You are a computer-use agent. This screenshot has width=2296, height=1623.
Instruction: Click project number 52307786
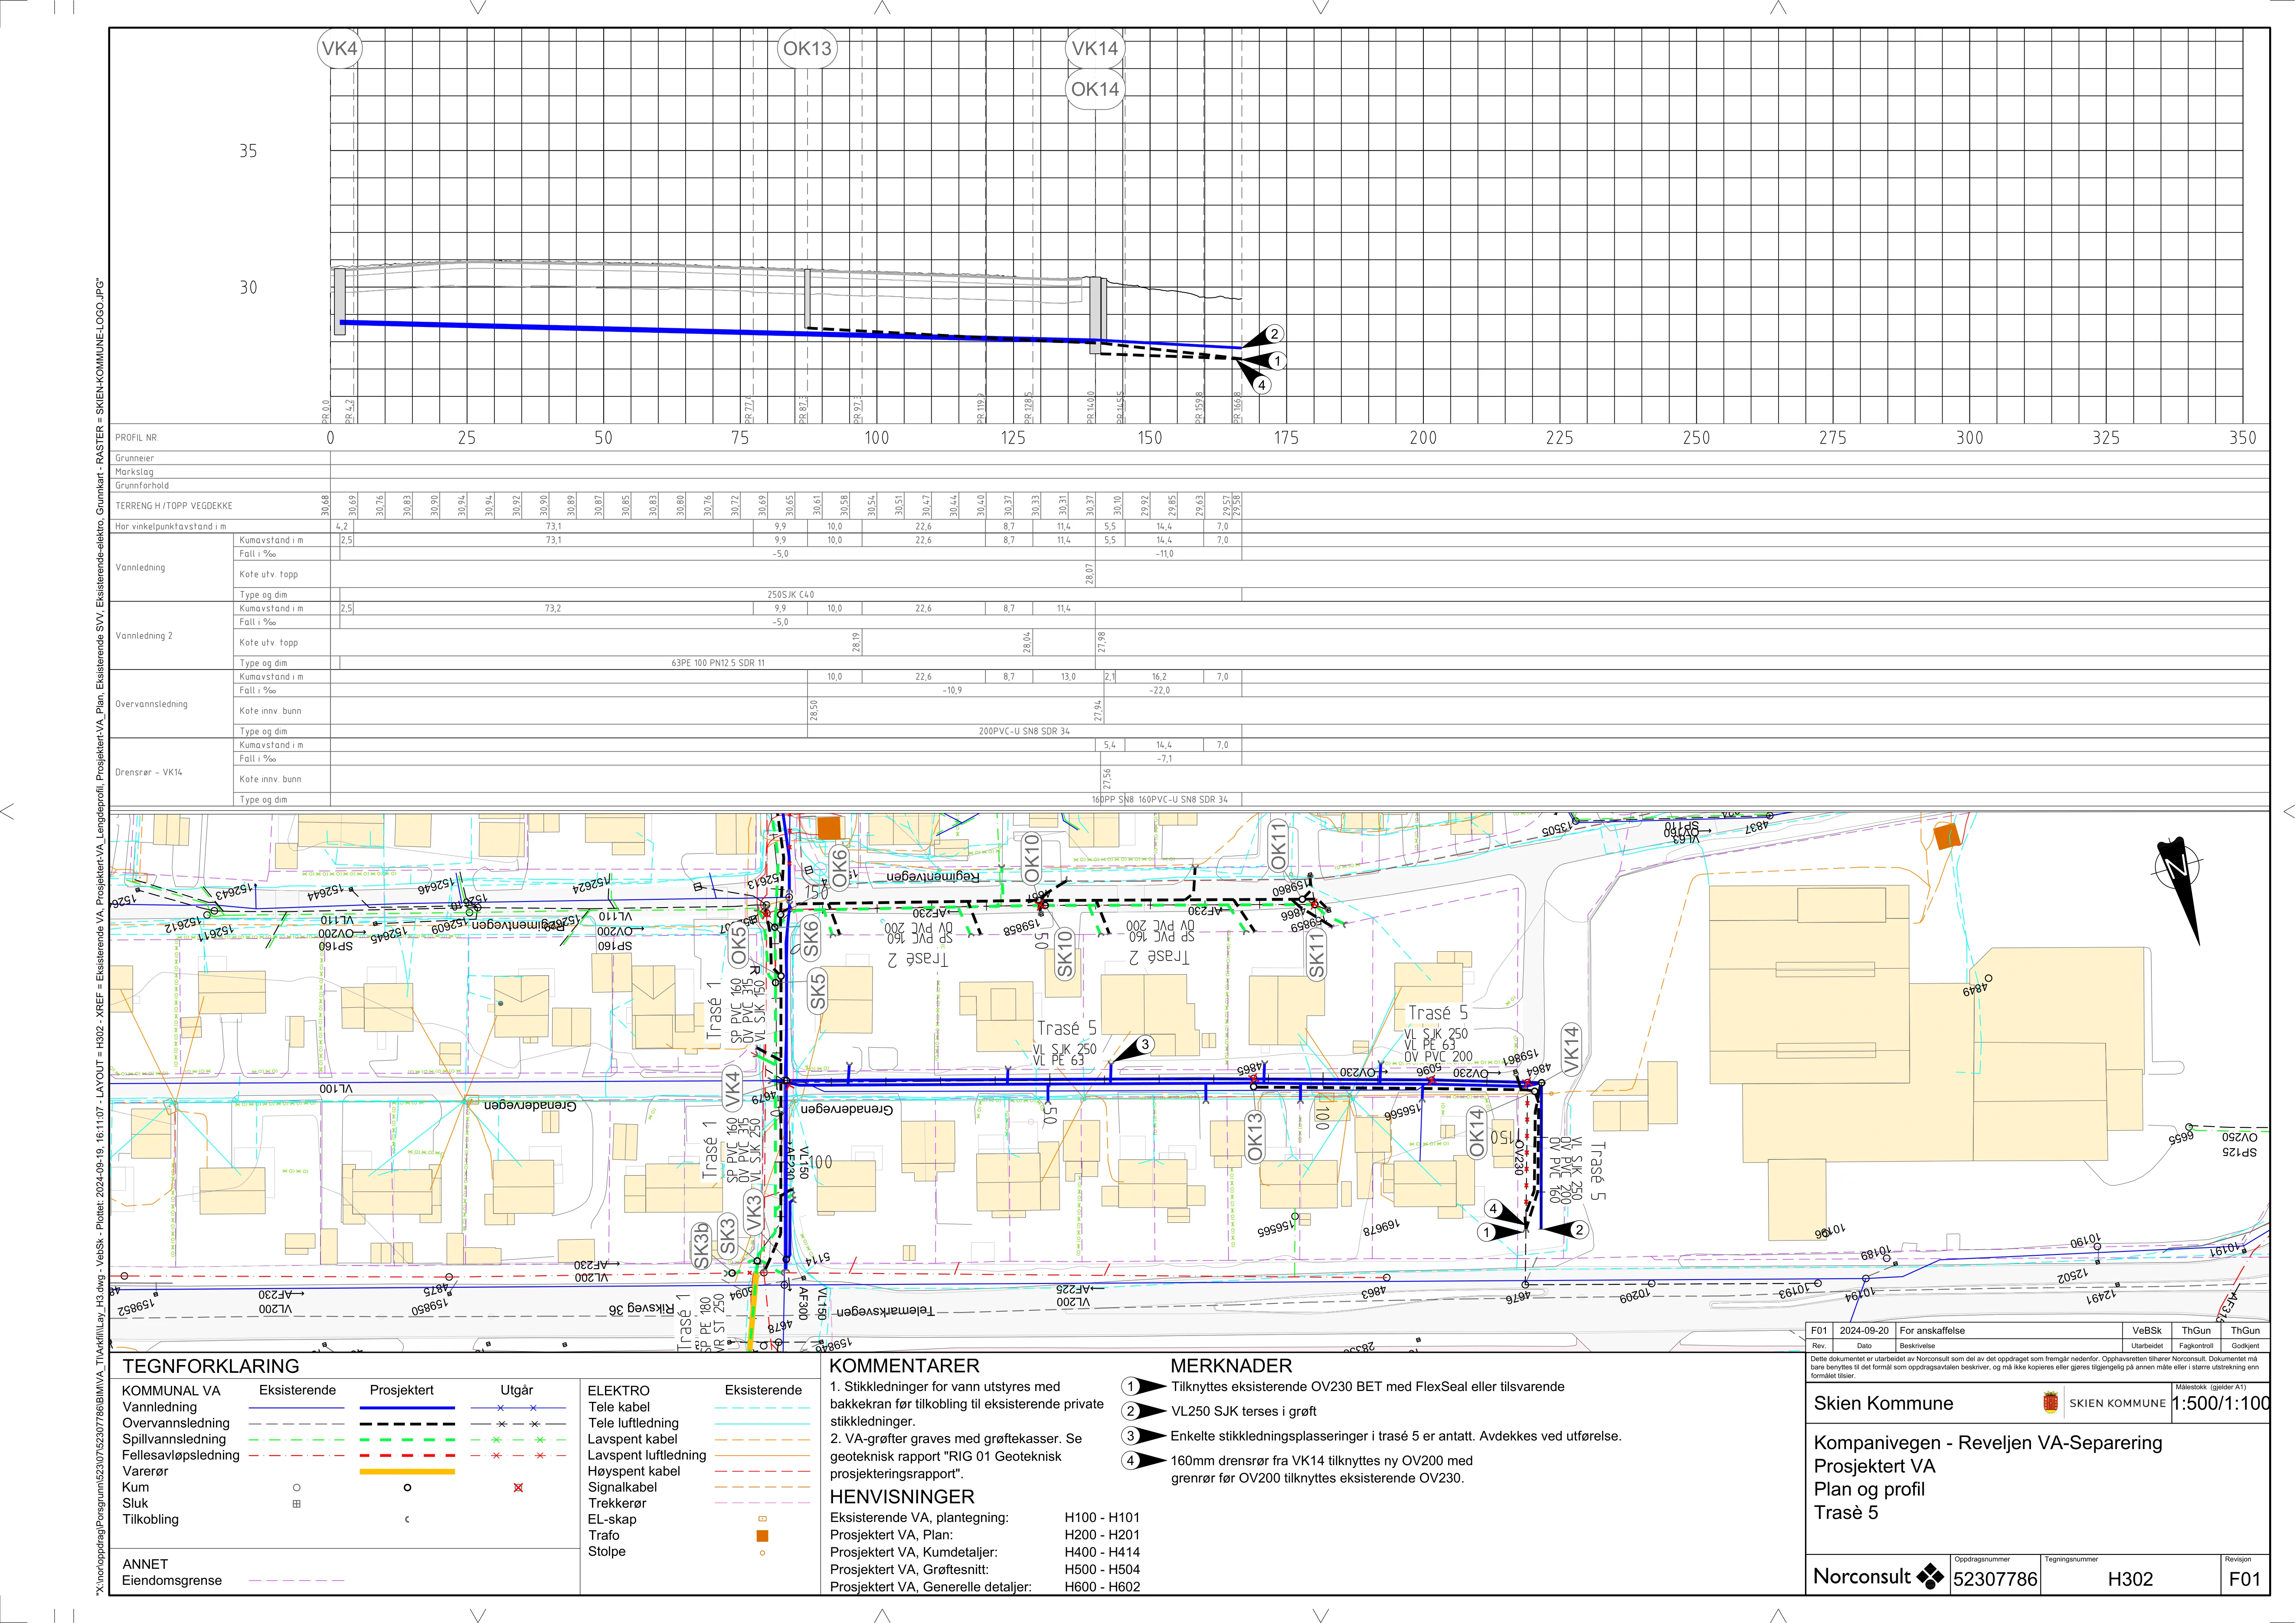tap(1995, 1579)
